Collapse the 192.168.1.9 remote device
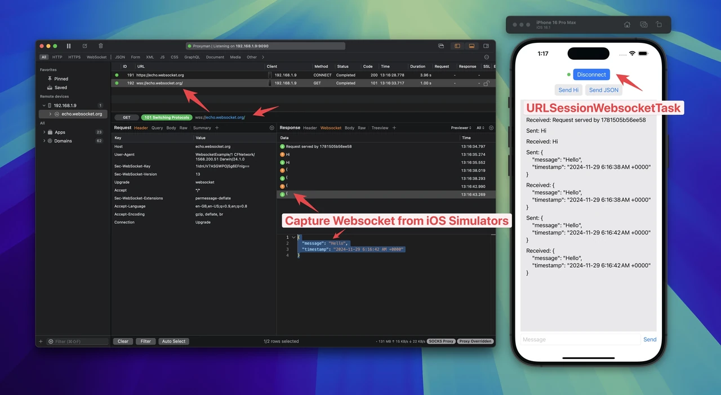The height and width of the screenshot is (395, 721). 44,105
